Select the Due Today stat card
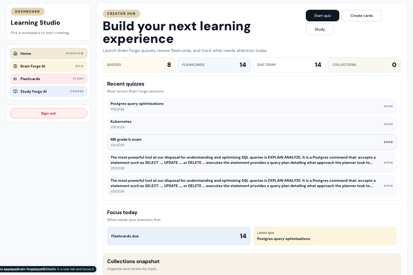413x275 pixels. 289,65
